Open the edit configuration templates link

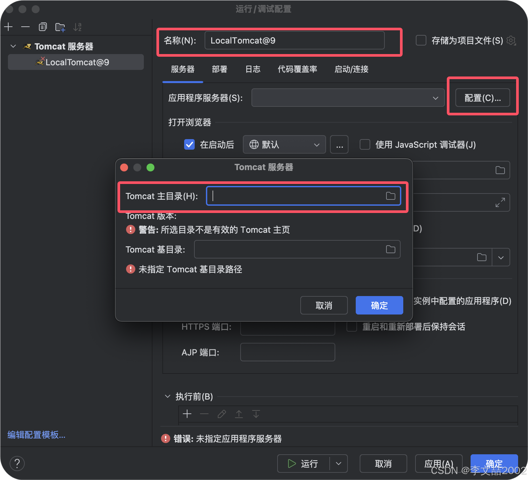(x=37, y=435)
